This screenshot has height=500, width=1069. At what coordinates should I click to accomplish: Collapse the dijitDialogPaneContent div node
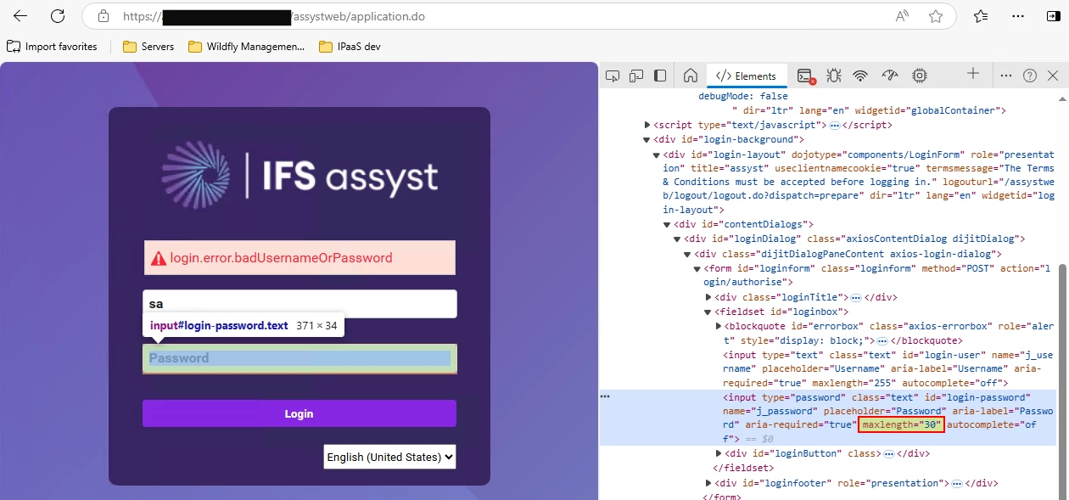pyautogui.click(x=688, y=254)
